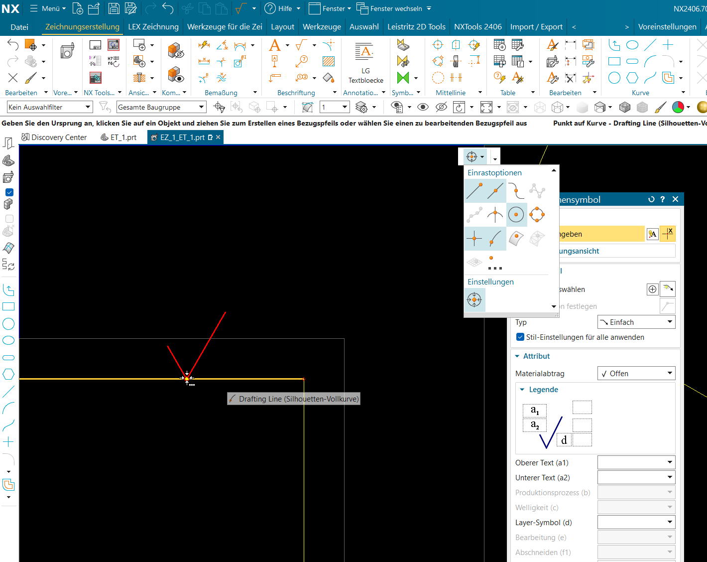
Task: Open the Materialabtrag dropdown
Action: (636, 373)
